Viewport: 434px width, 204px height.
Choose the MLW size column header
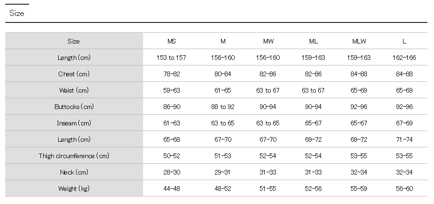pyautogui.click(x=359, y=41)
